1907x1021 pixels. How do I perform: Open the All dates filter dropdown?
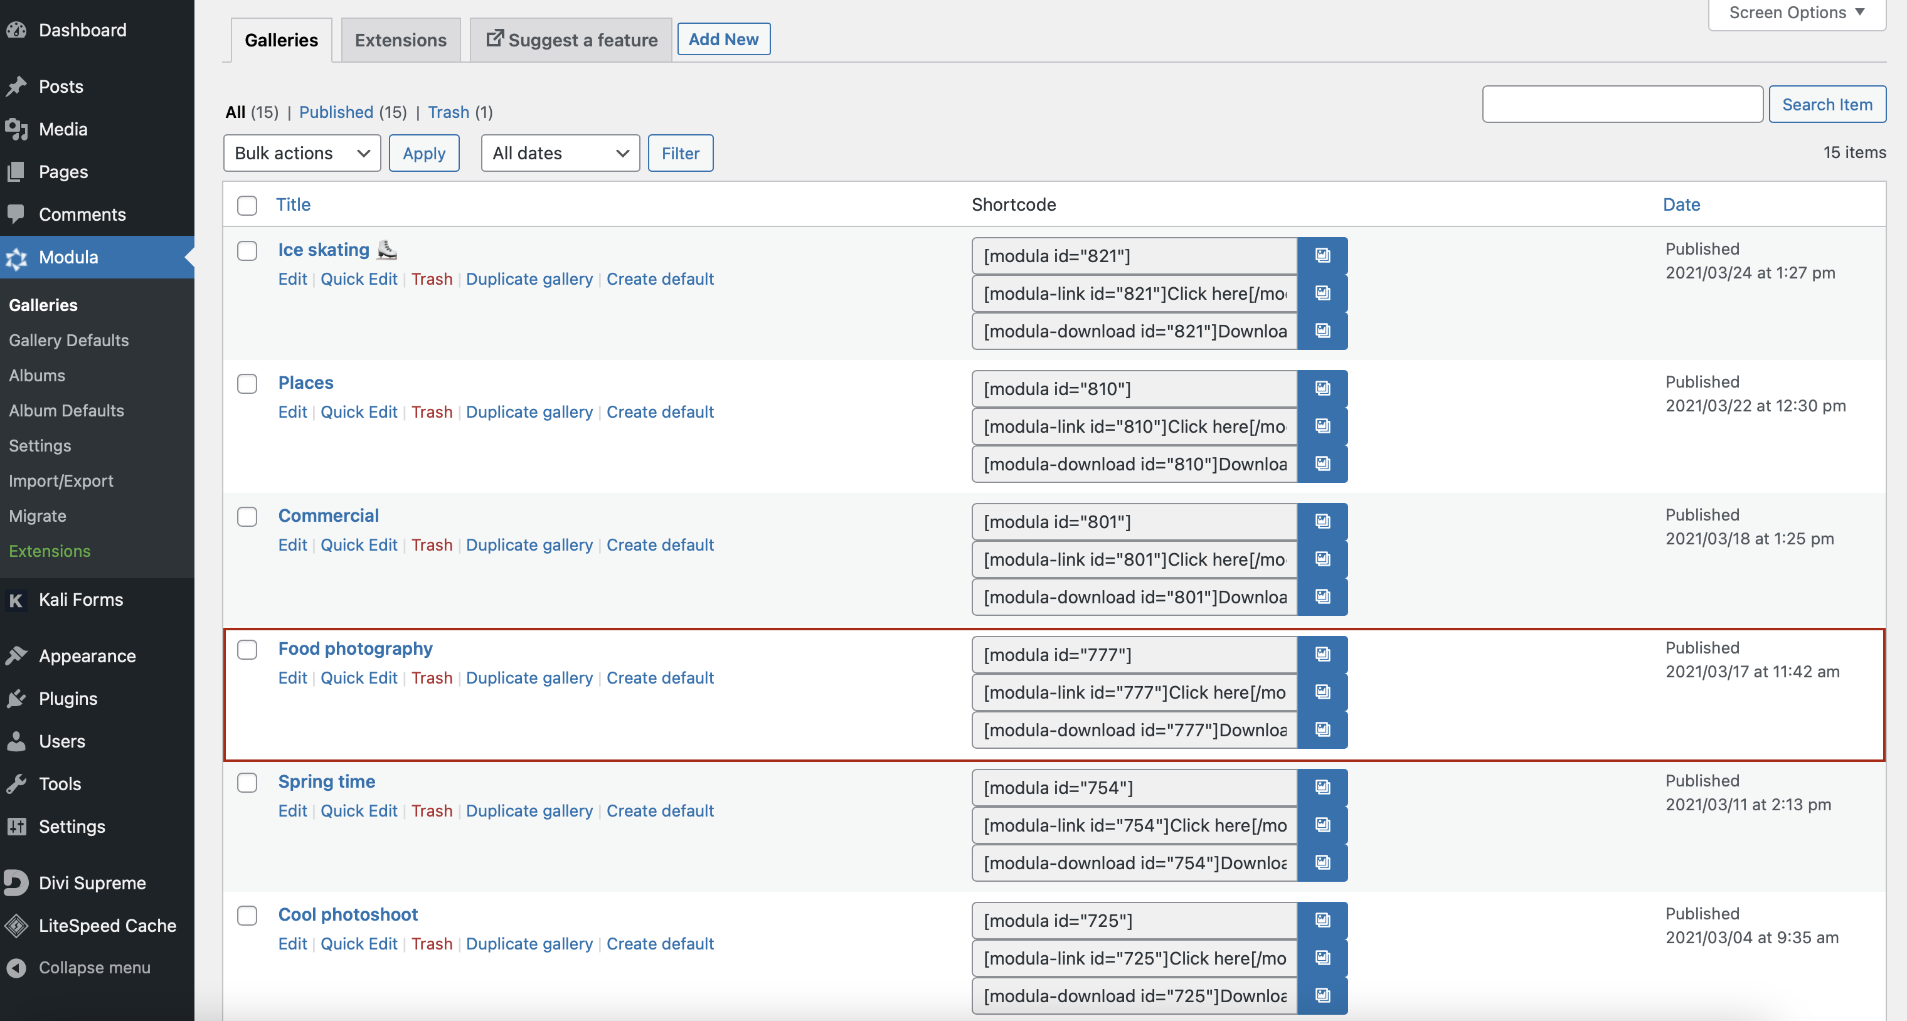(560, 153)
